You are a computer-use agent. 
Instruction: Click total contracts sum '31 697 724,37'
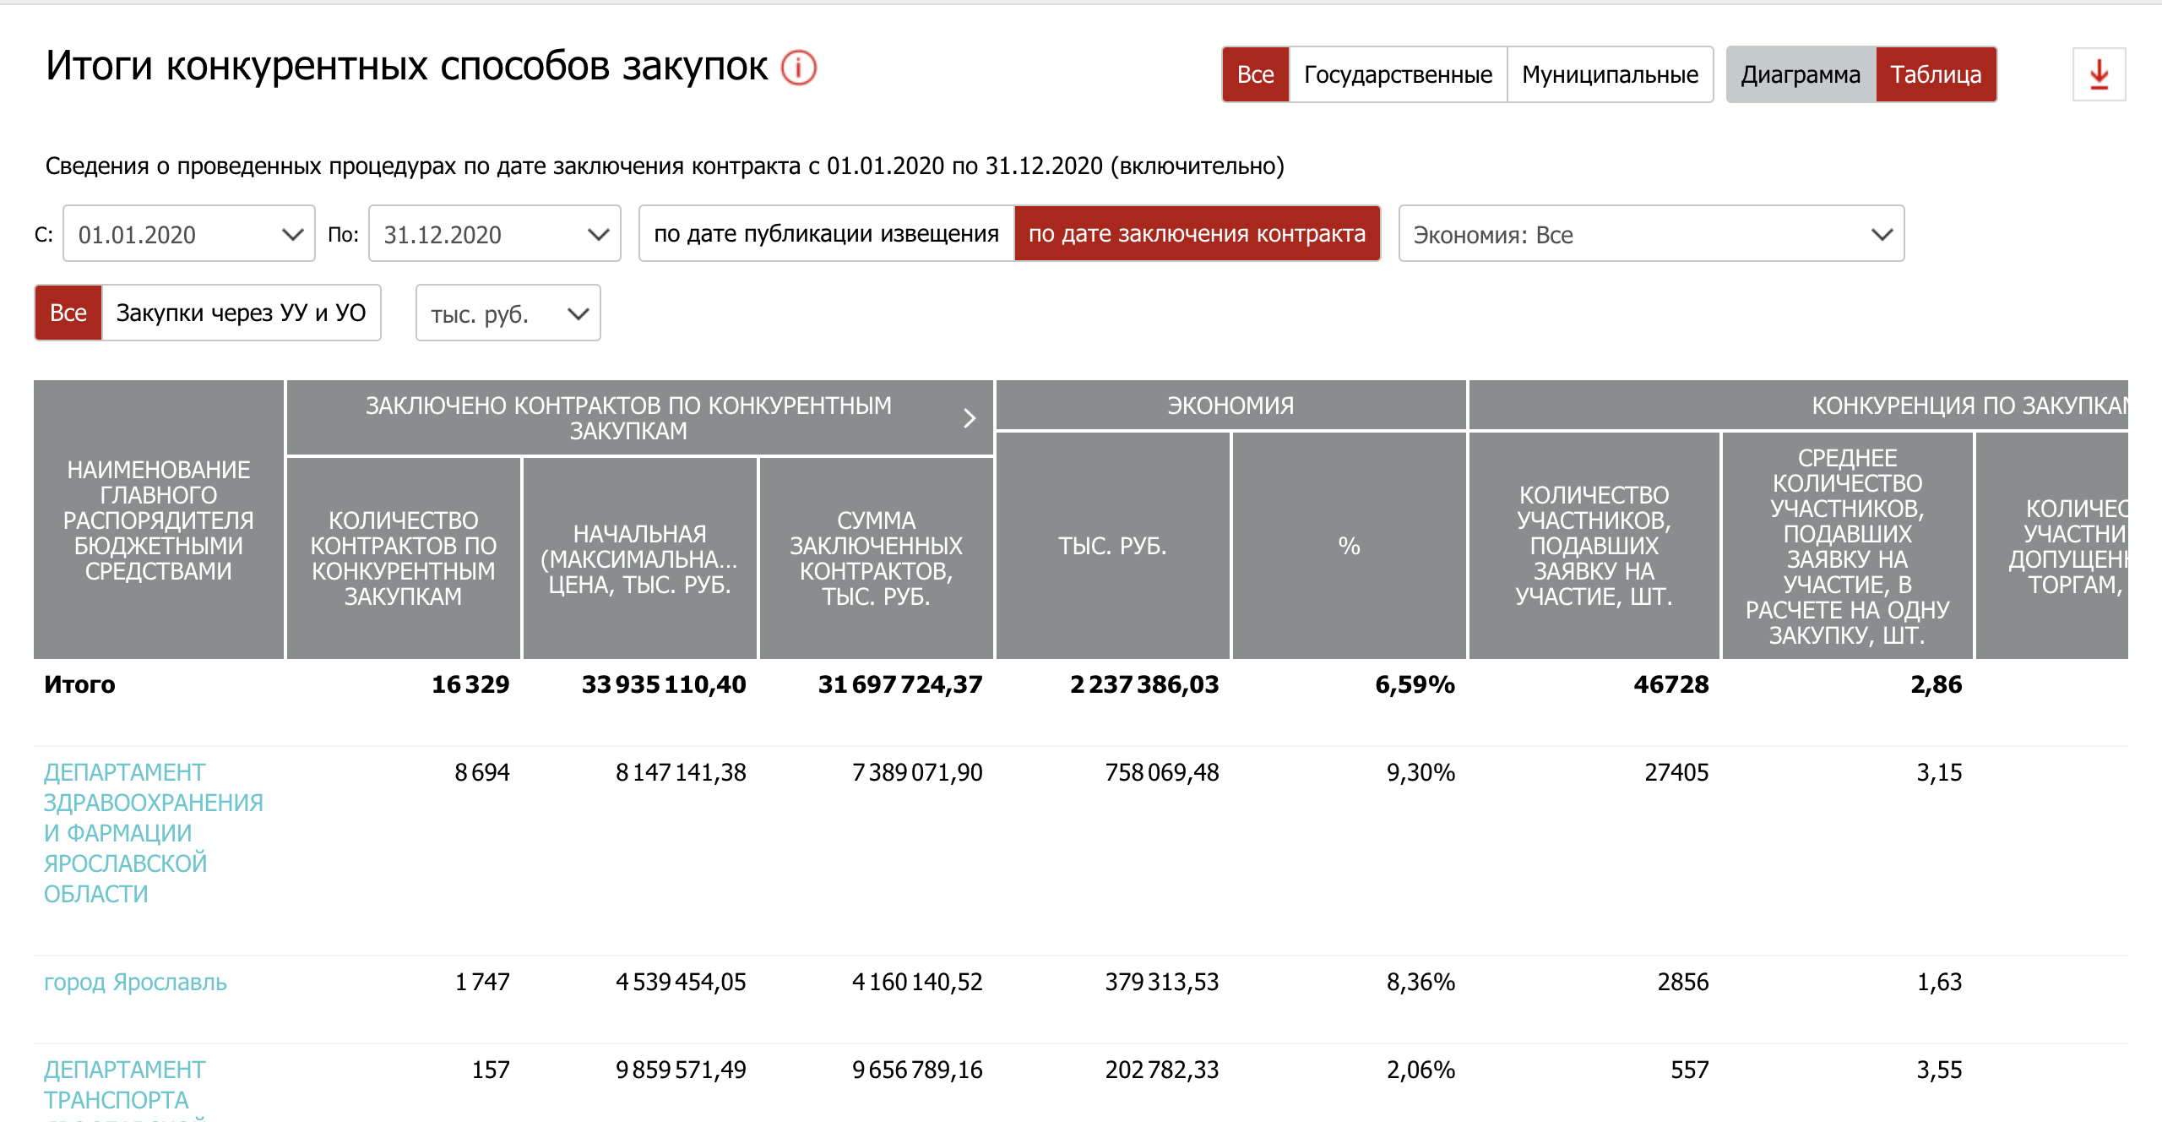pos(900,684)
